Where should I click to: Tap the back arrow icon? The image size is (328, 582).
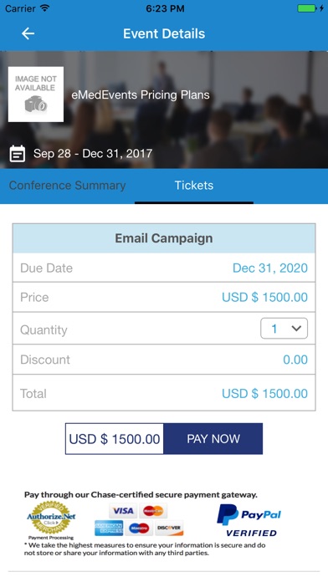click(28, 33)
